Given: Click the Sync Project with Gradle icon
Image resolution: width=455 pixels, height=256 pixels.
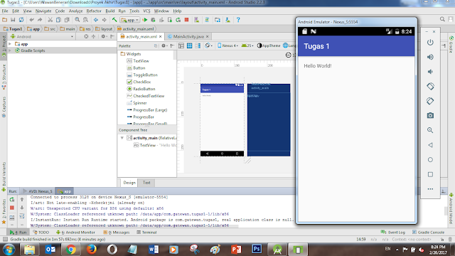Looking at the screenshot, I should pyautogui.click(x=207, y=20).
